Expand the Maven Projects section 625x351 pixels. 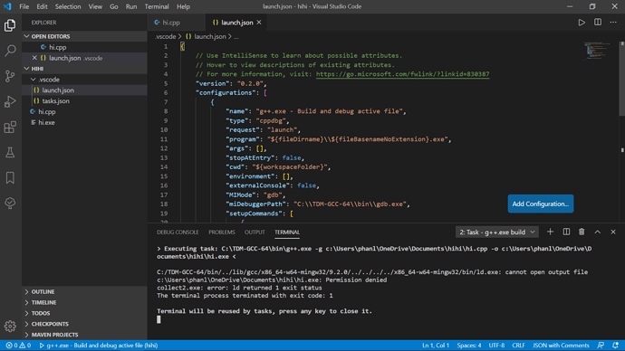pos(84,335)
